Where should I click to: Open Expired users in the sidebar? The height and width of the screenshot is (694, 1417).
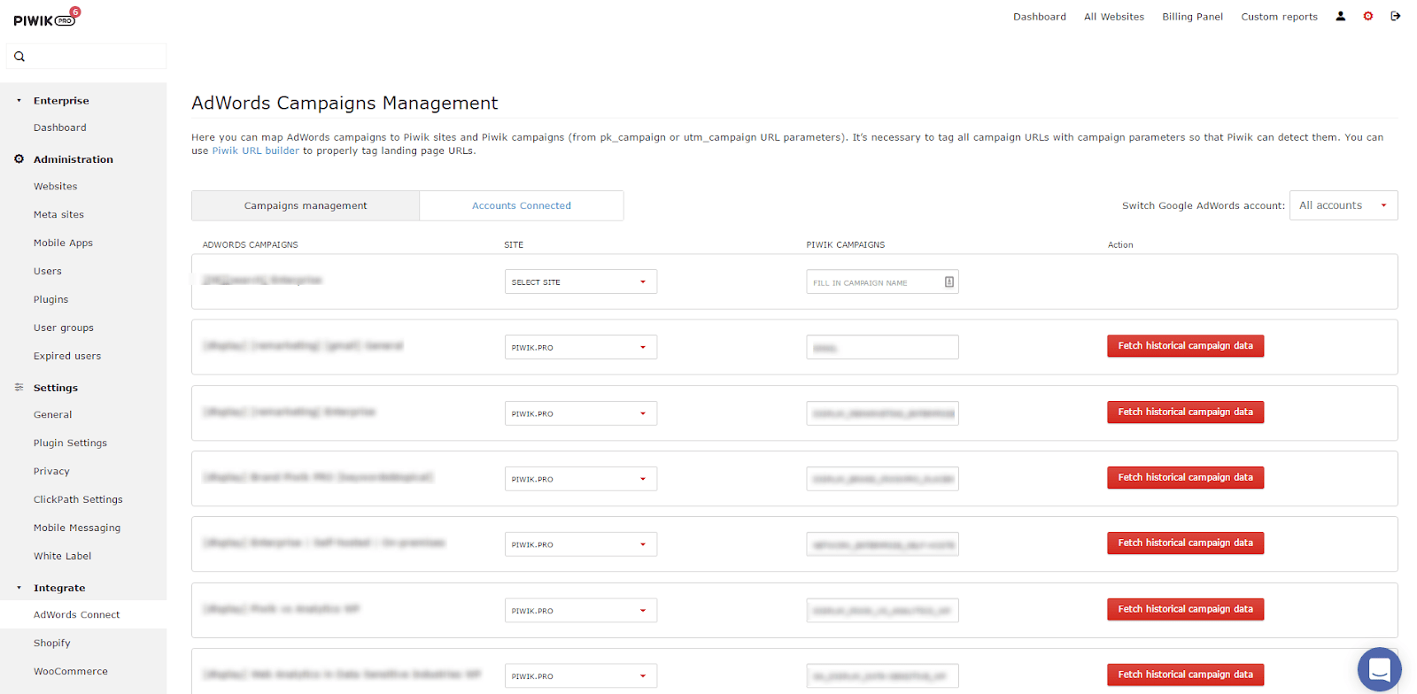click(67, 356)
